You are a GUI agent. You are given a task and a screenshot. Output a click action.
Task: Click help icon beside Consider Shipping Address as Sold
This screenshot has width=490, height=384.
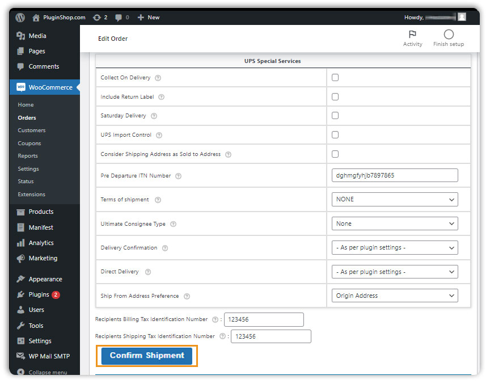pyautogui.click(x=229, y=155)
